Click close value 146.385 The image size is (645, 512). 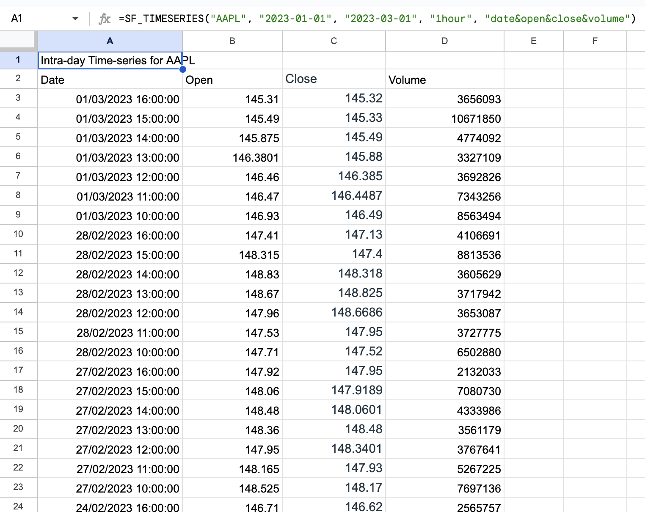[334, 176]
